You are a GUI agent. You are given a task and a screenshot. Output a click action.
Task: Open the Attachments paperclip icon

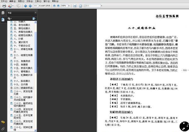click(3, 129)
